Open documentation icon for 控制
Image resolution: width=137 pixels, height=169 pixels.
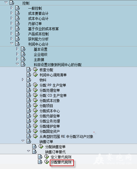pos(12,3)
